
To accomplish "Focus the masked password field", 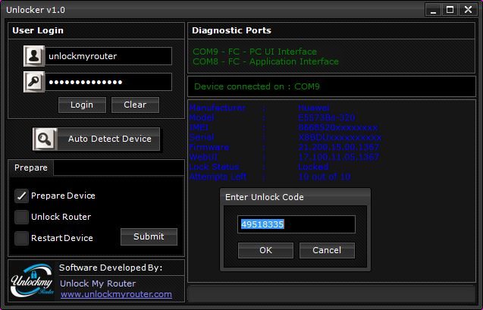I will point(108,82).
